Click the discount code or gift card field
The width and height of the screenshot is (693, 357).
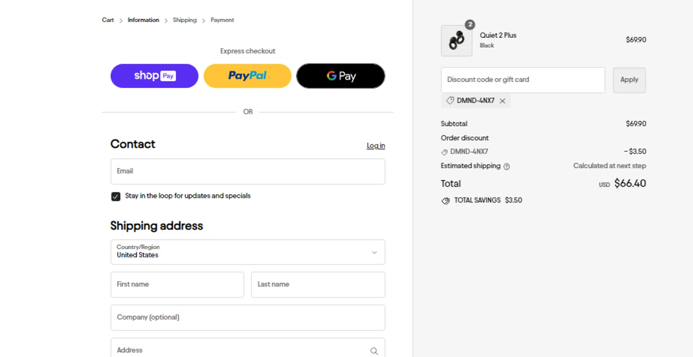point(523,80)
